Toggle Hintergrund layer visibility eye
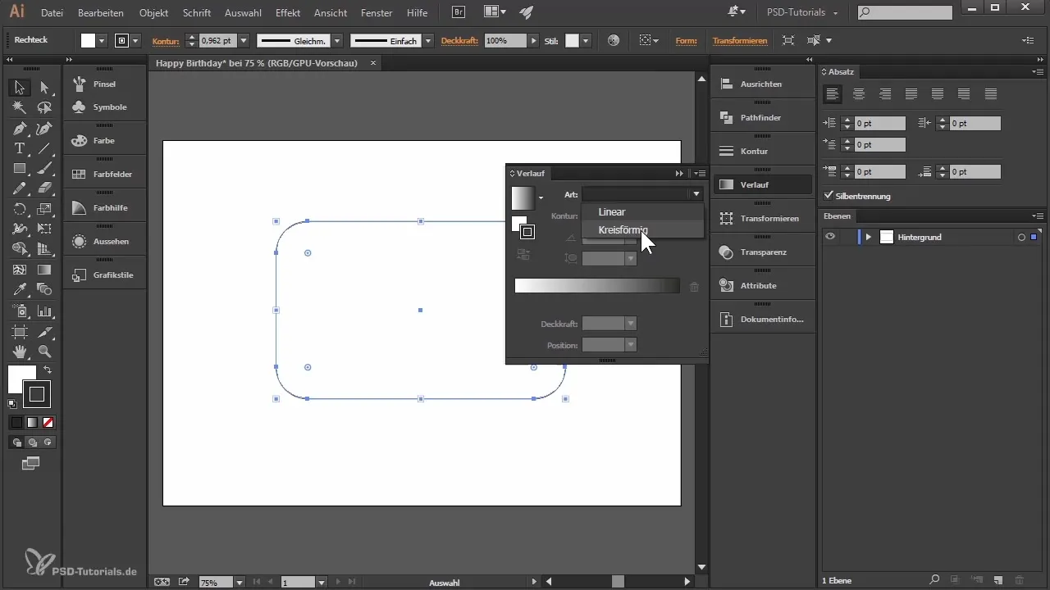 coord(830,237)
